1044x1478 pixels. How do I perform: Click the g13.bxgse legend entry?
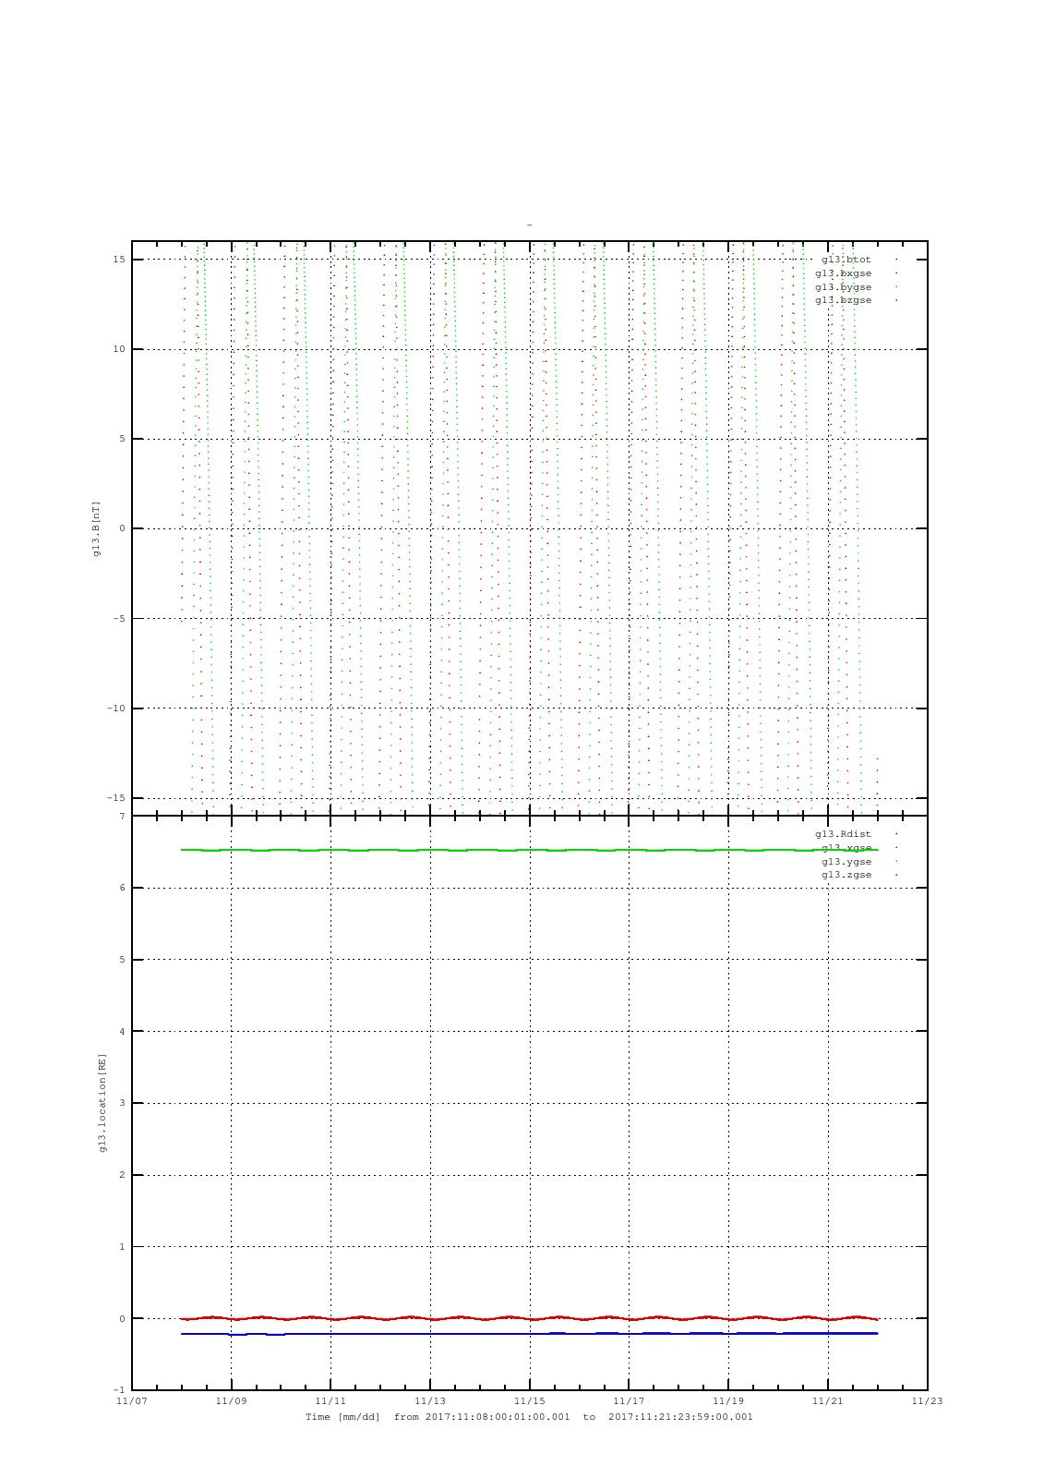[x=844, y=273]
